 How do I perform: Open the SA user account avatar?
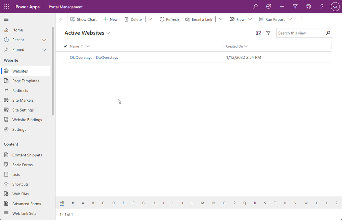(335, 7)
